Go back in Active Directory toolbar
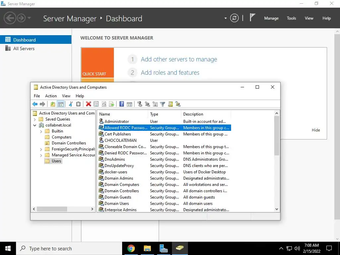This screenshot has height=255, width=340. click(x=35, y=104)
